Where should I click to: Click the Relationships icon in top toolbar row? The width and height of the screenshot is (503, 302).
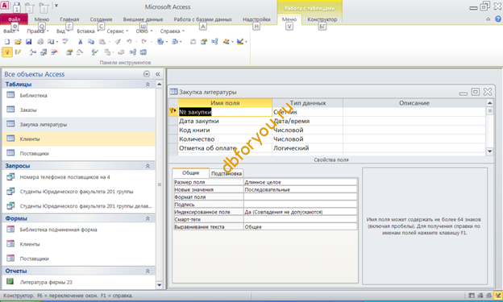click(214, 42)
